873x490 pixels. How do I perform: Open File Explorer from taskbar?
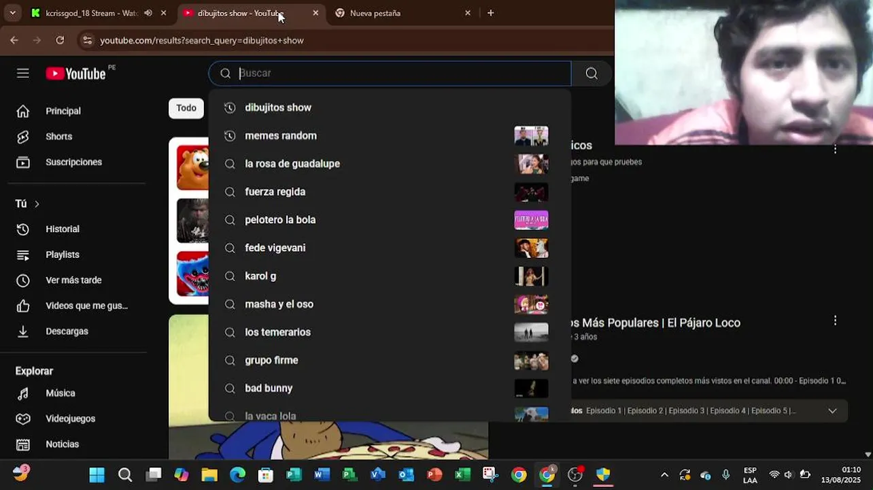coord(209,475)
